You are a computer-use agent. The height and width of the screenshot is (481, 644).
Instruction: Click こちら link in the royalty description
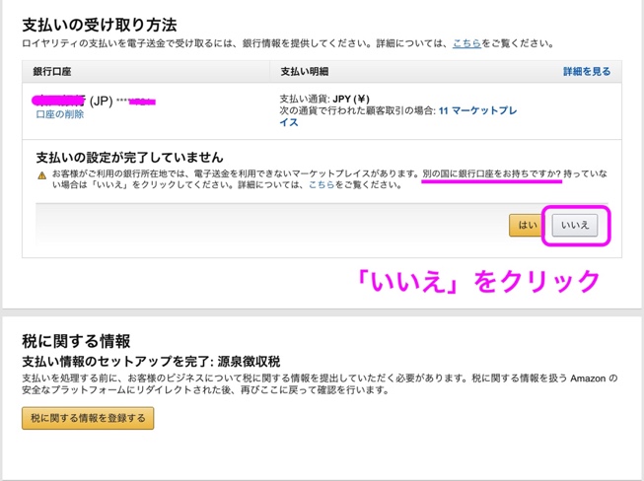(x=467, y=43)
